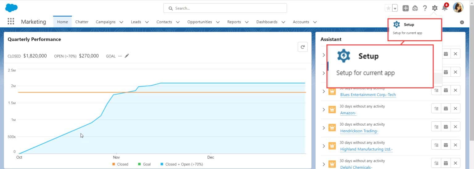Toggle Closed + Open series in legend
The height and width of the screenshot is (169, 474).
click(x=181, y=164)
